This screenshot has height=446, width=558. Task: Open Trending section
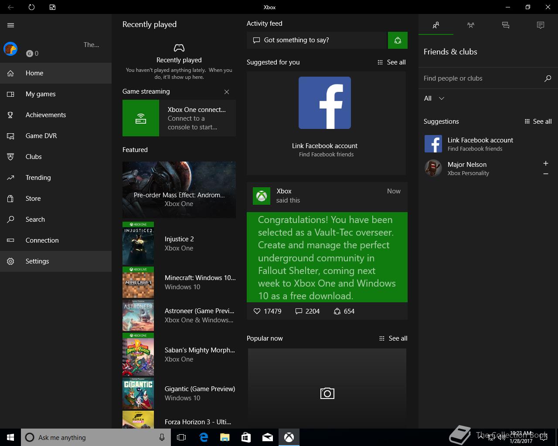click(x=56, y=178)
